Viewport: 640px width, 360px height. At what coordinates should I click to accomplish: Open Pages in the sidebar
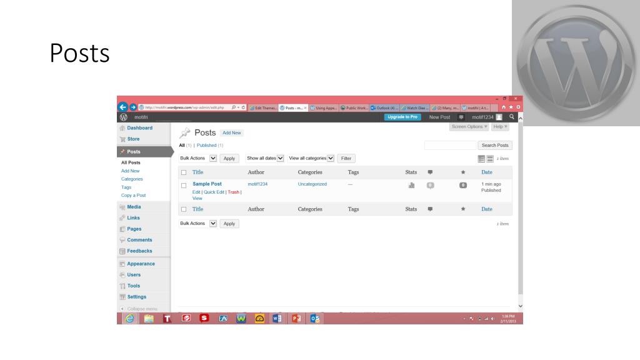134,229
